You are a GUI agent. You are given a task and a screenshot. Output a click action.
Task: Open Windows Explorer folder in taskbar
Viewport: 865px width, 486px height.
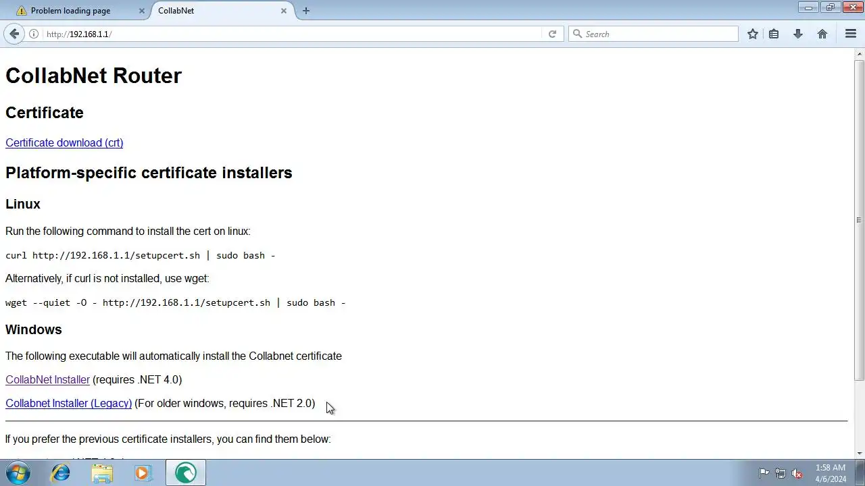(102, 473)
